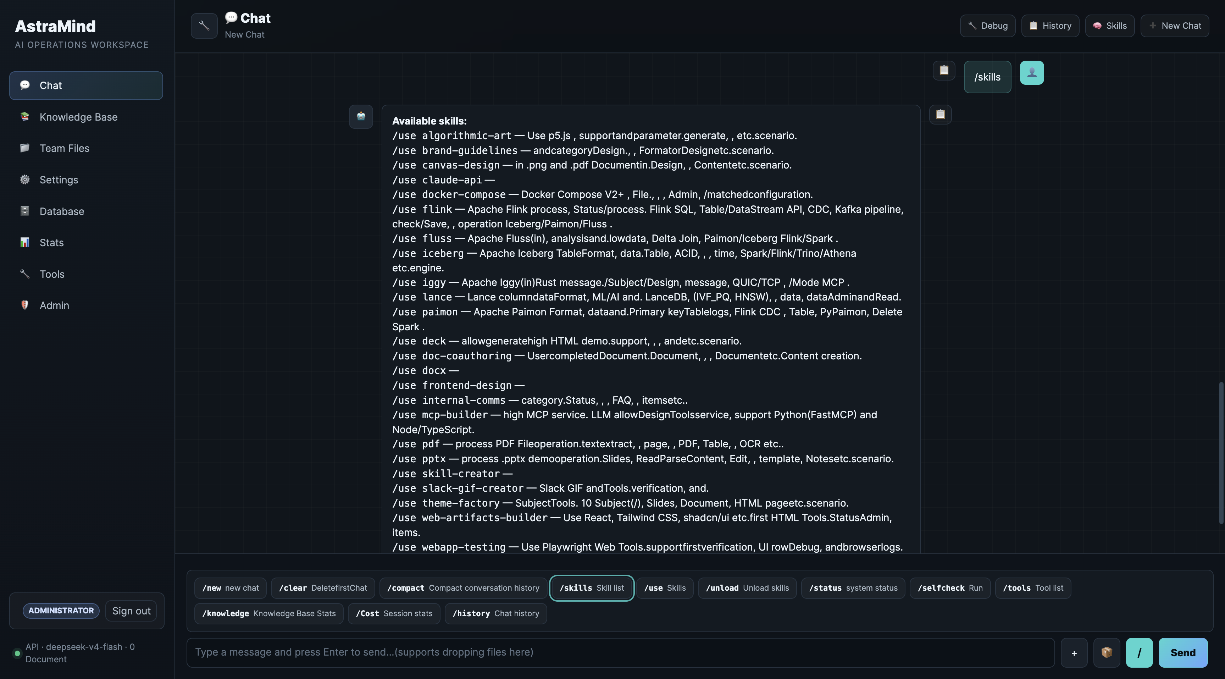The width and height of the screenshot is (1225, 679).
Task: Click the ADMINISTRATOR role badge
Action: [61, 611]
